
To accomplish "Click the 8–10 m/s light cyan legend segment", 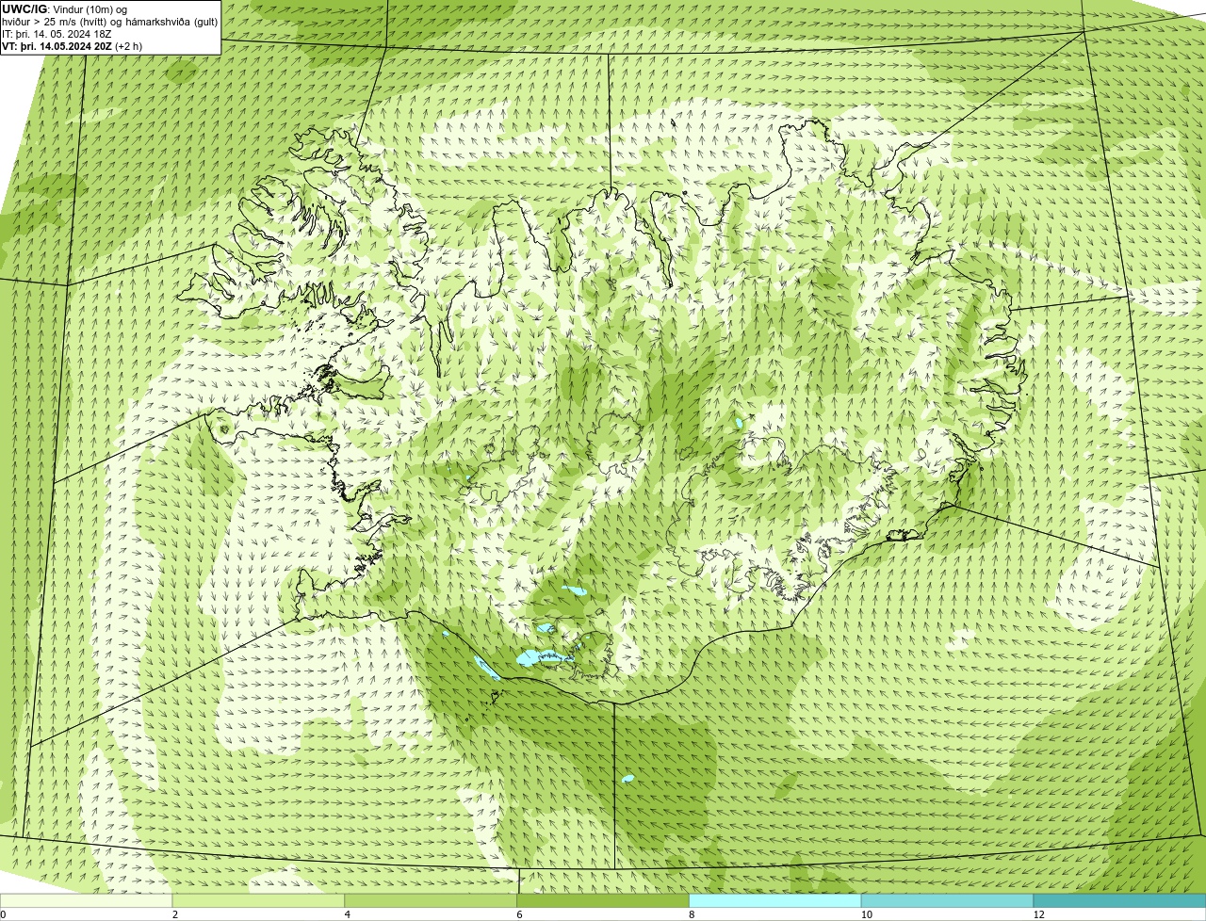I will (775, 900).
